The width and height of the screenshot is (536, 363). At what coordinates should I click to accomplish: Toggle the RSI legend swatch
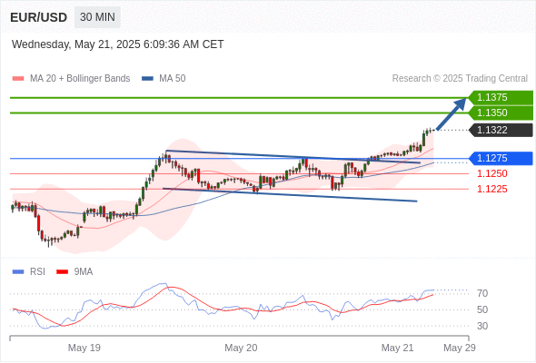(x=18, y=272)
